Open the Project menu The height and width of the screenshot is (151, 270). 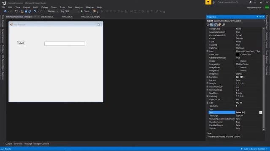coord(26,8)
